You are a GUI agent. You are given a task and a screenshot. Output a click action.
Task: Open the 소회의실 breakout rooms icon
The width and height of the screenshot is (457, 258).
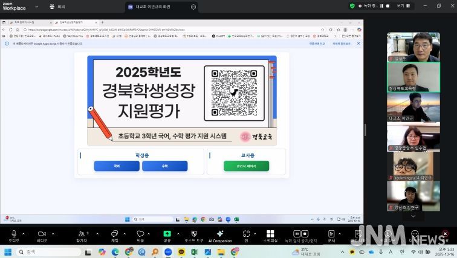[270, 233]
